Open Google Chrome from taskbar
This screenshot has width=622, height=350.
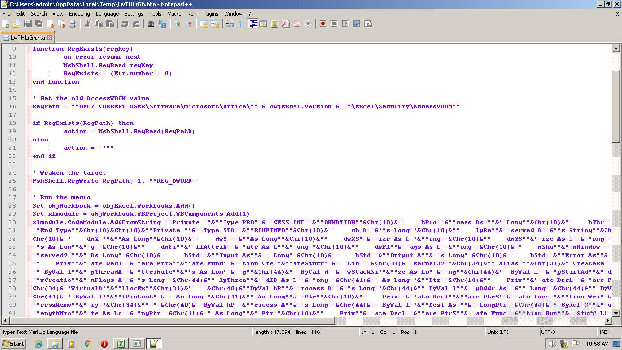(x=87, y=344)
